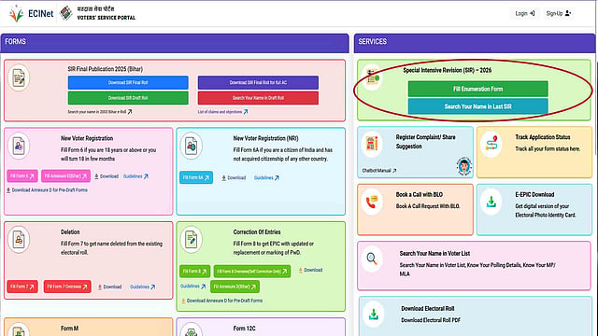This screenshot has height=336, width=598.
Task: Open List of claims and objections link
Action: [222, 112]
